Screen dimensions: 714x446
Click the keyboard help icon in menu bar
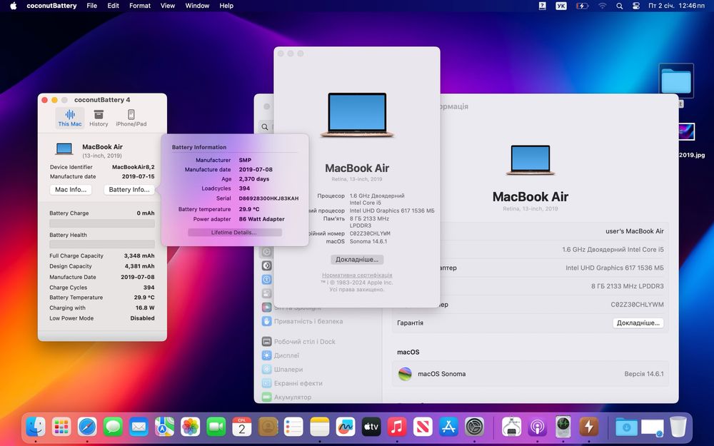pos(543,6)
